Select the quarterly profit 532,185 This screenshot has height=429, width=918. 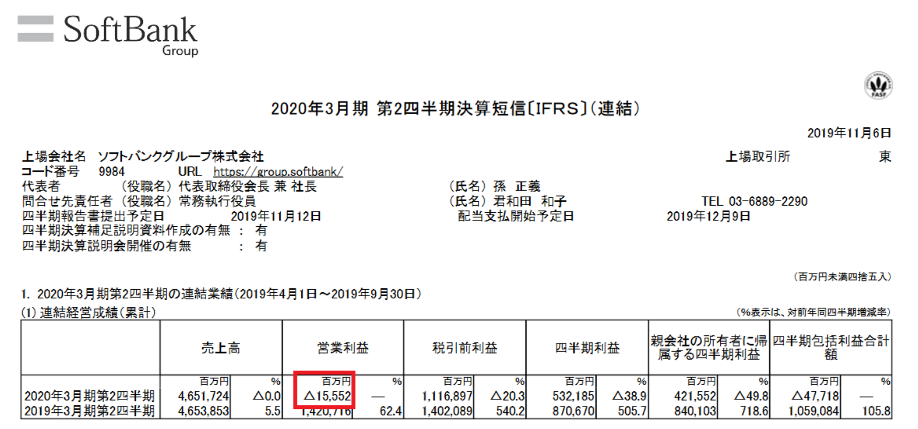tap(573, 396)
